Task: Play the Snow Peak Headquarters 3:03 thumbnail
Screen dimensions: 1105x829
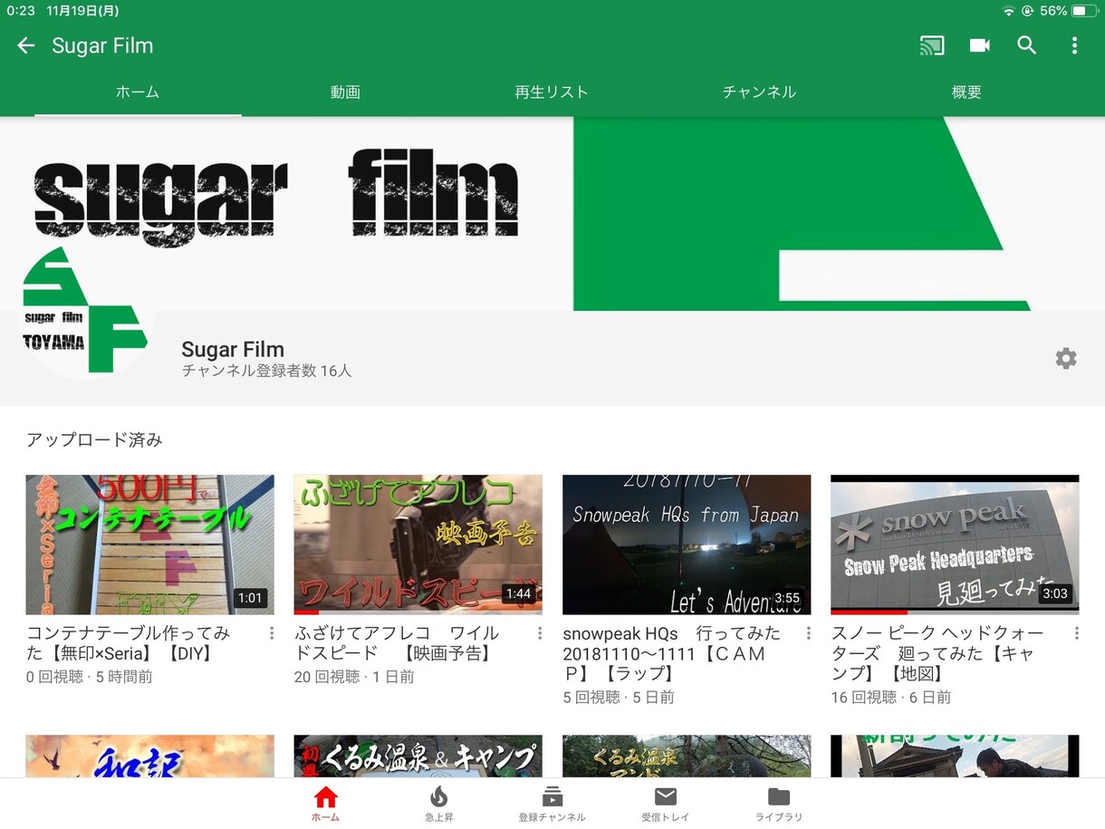Action: click(x=955, y=545)
